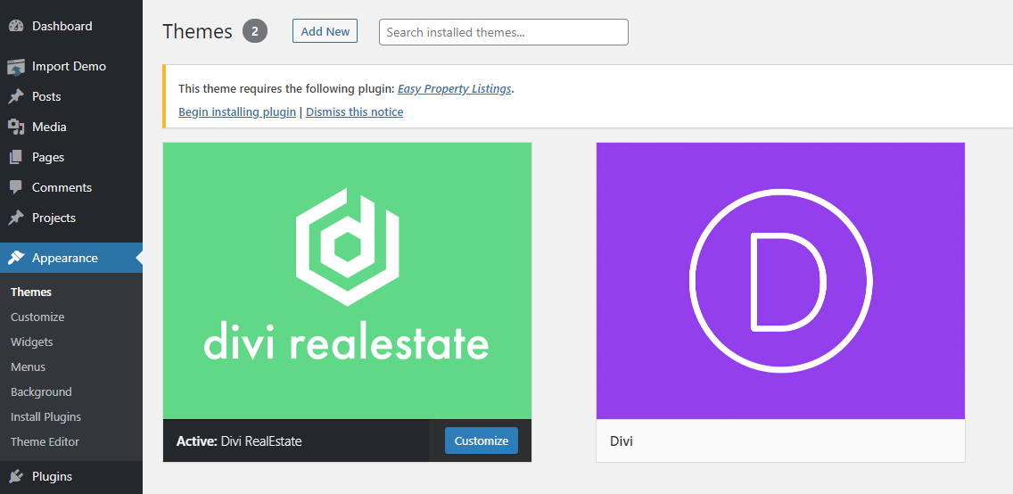Click the 'Themes' page heading
Image resolution: width=1013 pixels, height=494 pixels.
[197, 31]
